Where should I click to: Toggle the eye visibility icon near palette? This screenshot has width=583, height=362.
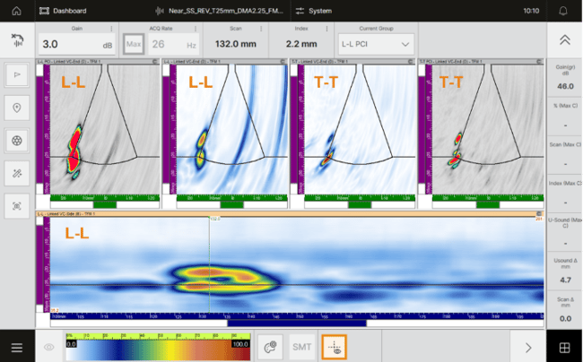[x=48, y=347]
